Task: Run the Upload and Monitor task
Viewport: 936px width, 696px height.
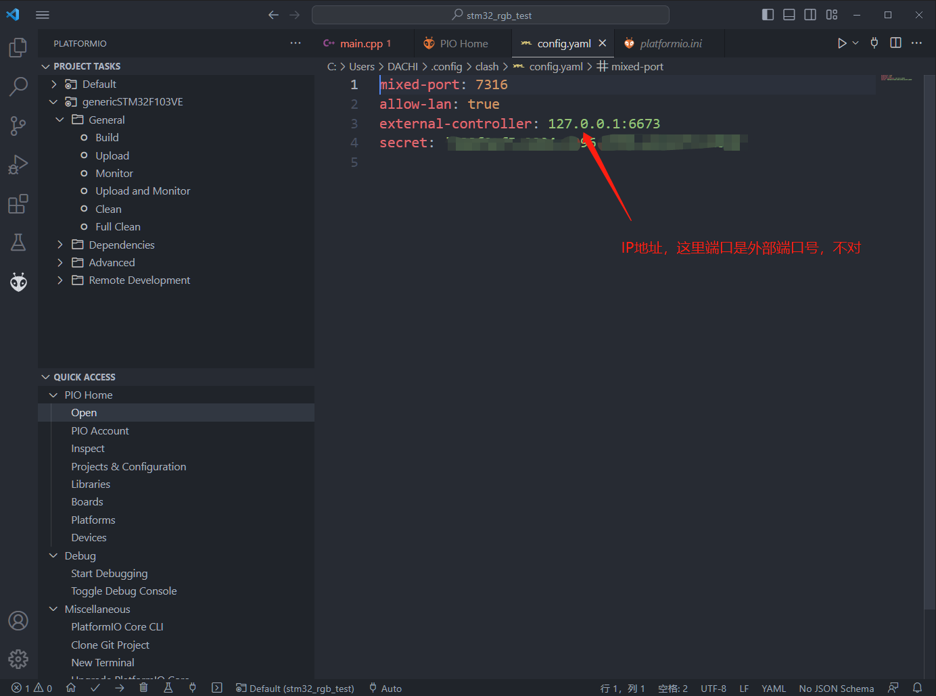Action: pyautogui.click(x=176, y=191)
